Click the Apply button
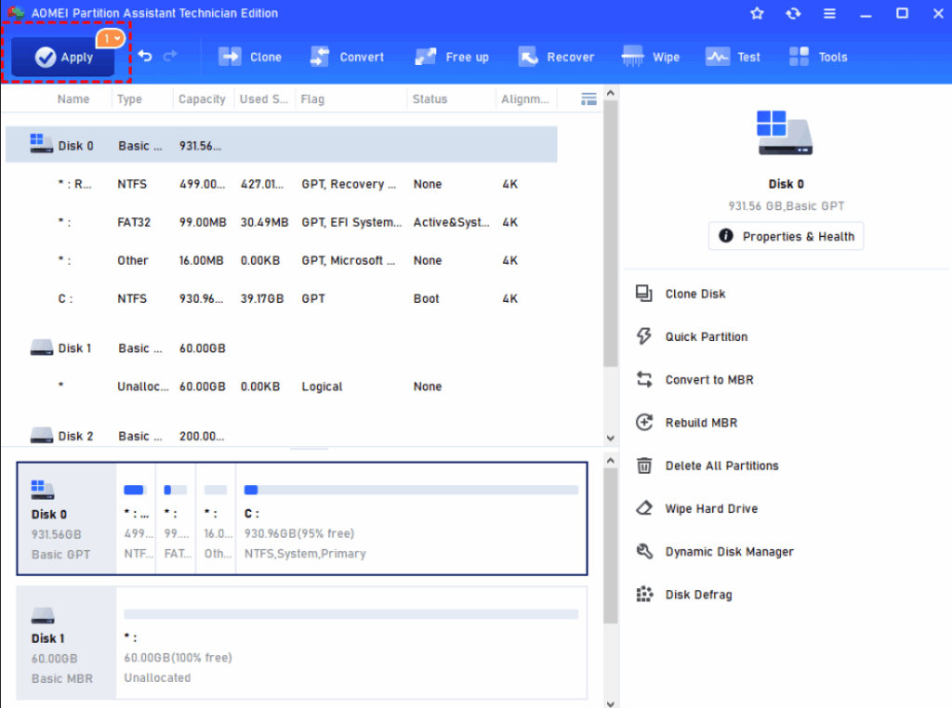Screen dimensions: 952x708 63,57
